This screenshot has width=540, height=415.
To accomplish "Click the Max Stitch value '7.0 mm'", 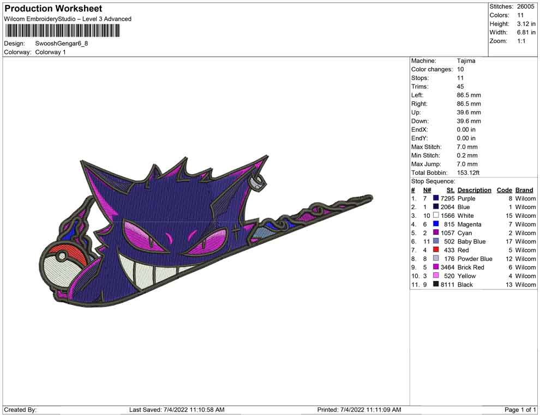I will pyautogui.click(x=467, y=147).
